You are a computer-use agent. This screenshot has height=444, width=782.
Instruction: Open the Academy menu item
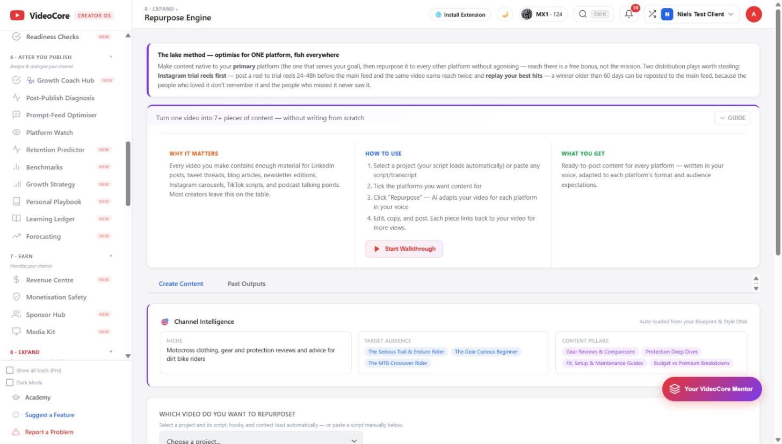pyautogui.click(x=38, y=398)
